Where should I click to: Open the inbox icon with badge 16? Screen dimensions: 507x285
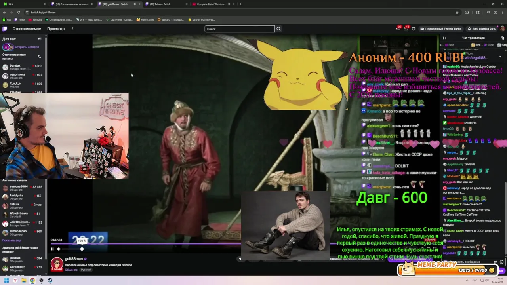[x=406, y=28]
